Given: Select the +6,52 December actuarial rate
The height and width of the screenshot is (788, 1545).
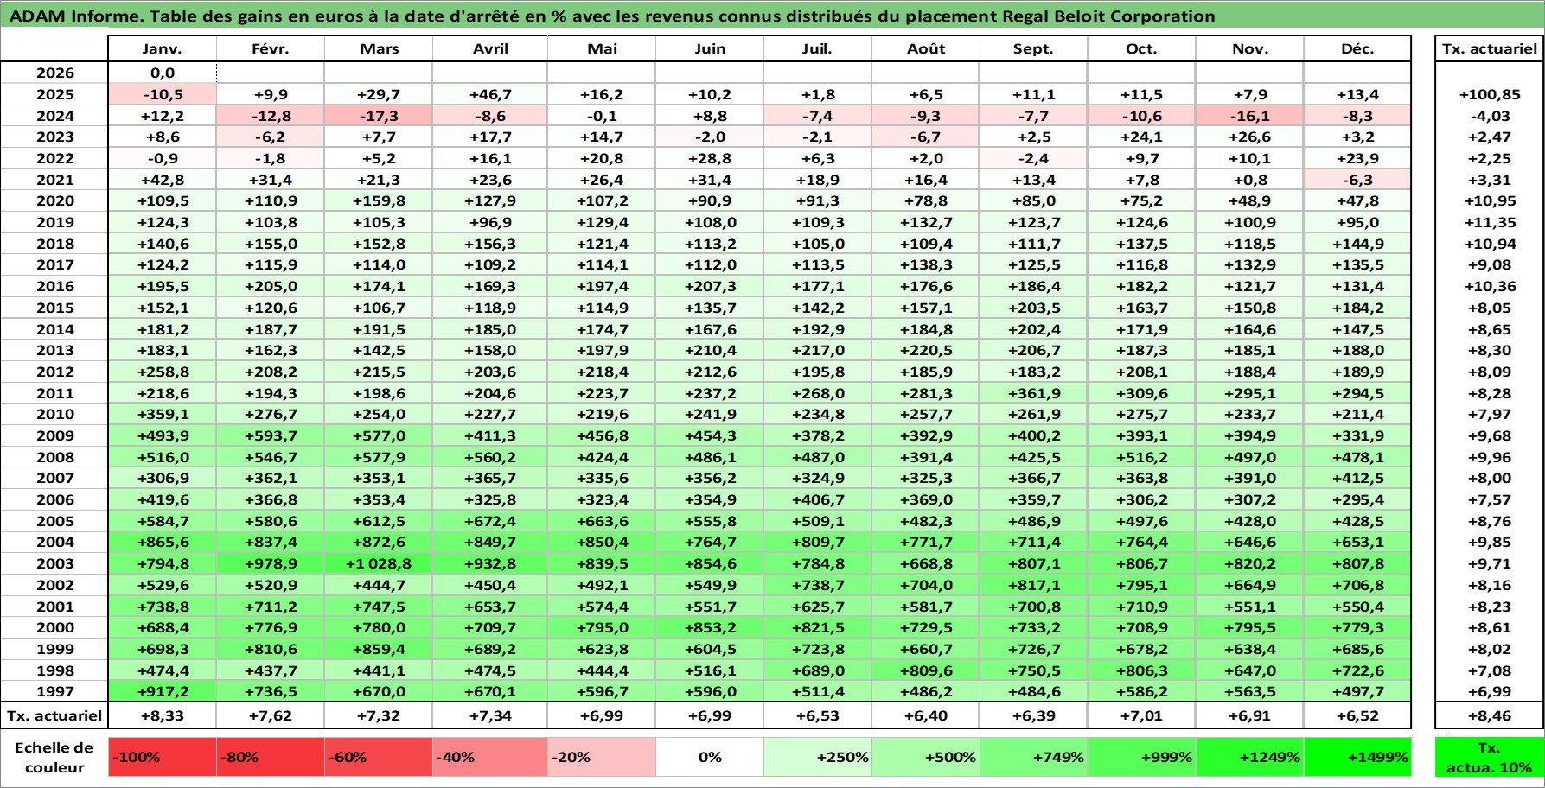Looking at the screenshot, I should (1357, 715).
